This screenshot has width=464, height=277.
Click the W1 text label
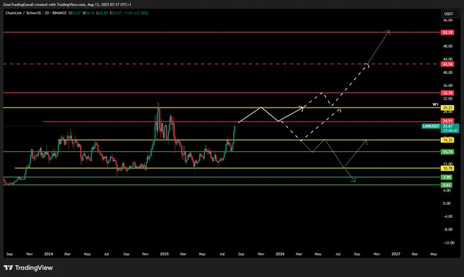435,103
